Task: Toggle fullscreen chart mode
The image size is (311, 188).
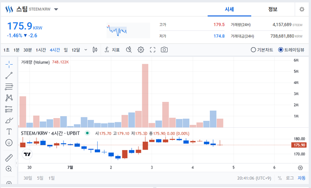Action: (x=153, y=50)
